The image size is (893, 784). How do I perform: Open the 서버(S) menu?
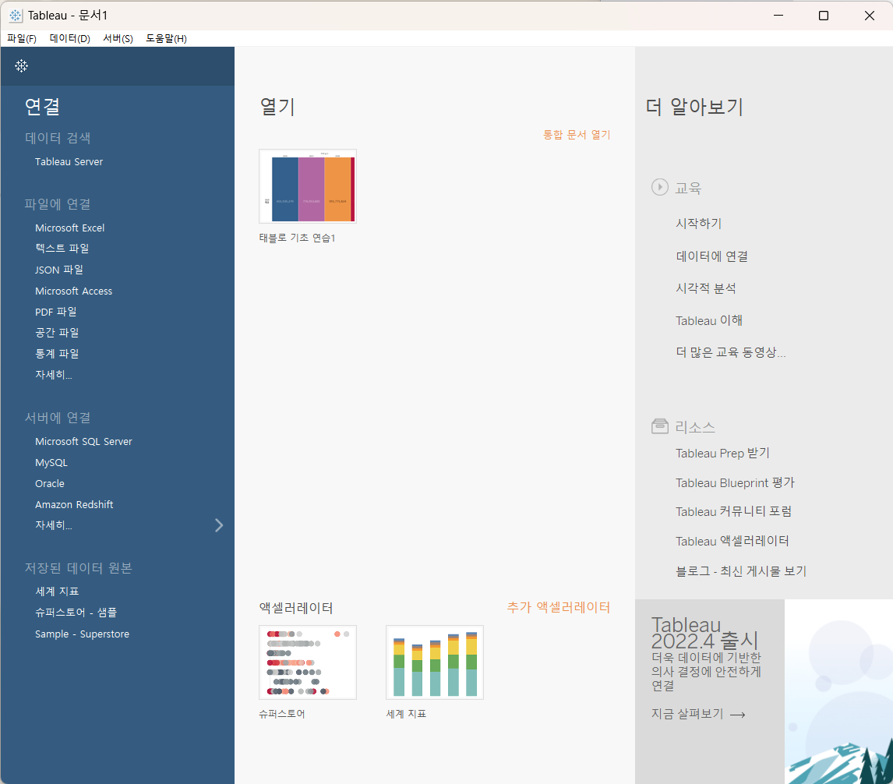click(118, 38)
